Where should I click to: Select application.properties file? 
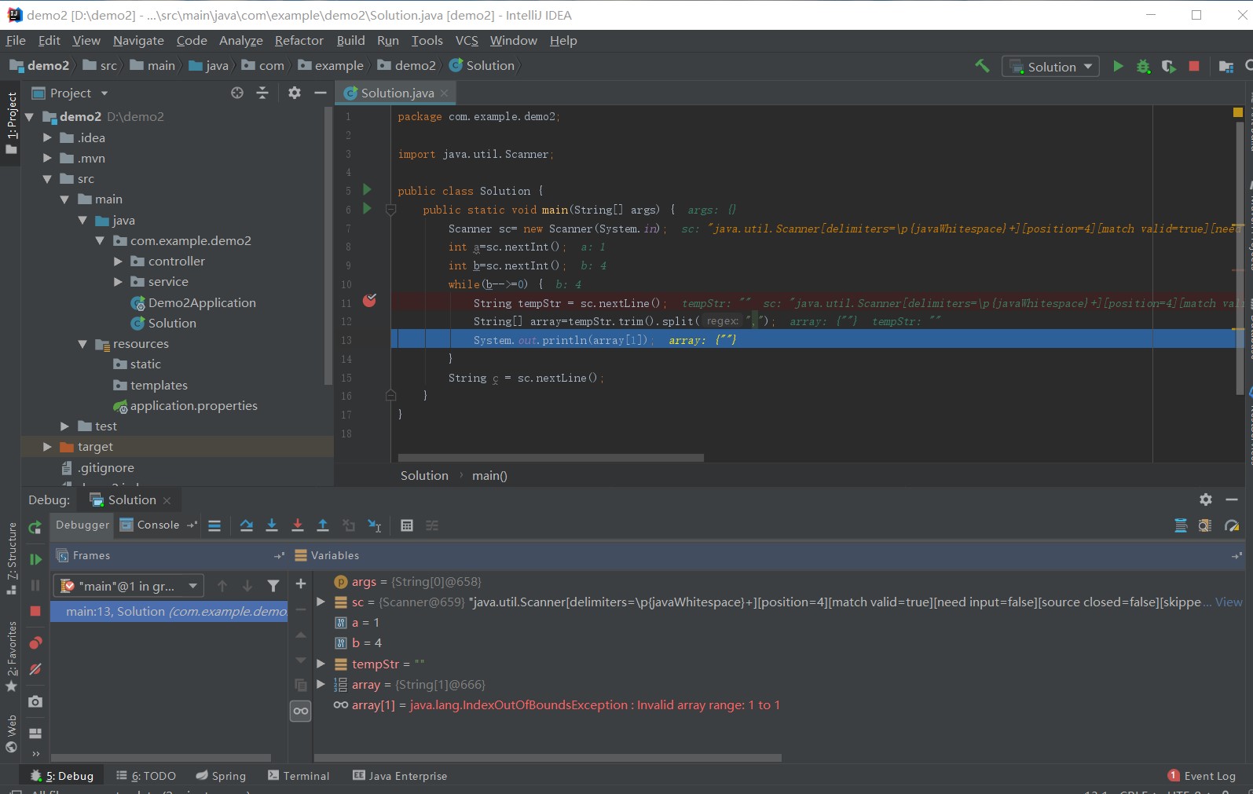point(193,405)
